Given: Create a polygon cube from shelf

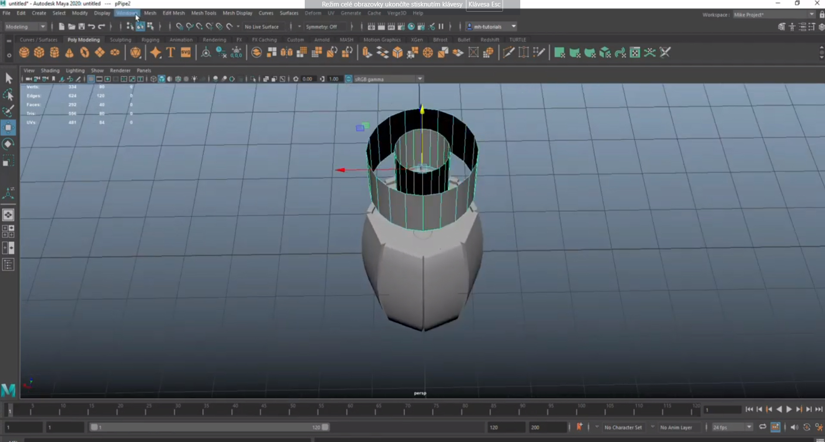Looking at the screenshot, I should click(39, 53).
